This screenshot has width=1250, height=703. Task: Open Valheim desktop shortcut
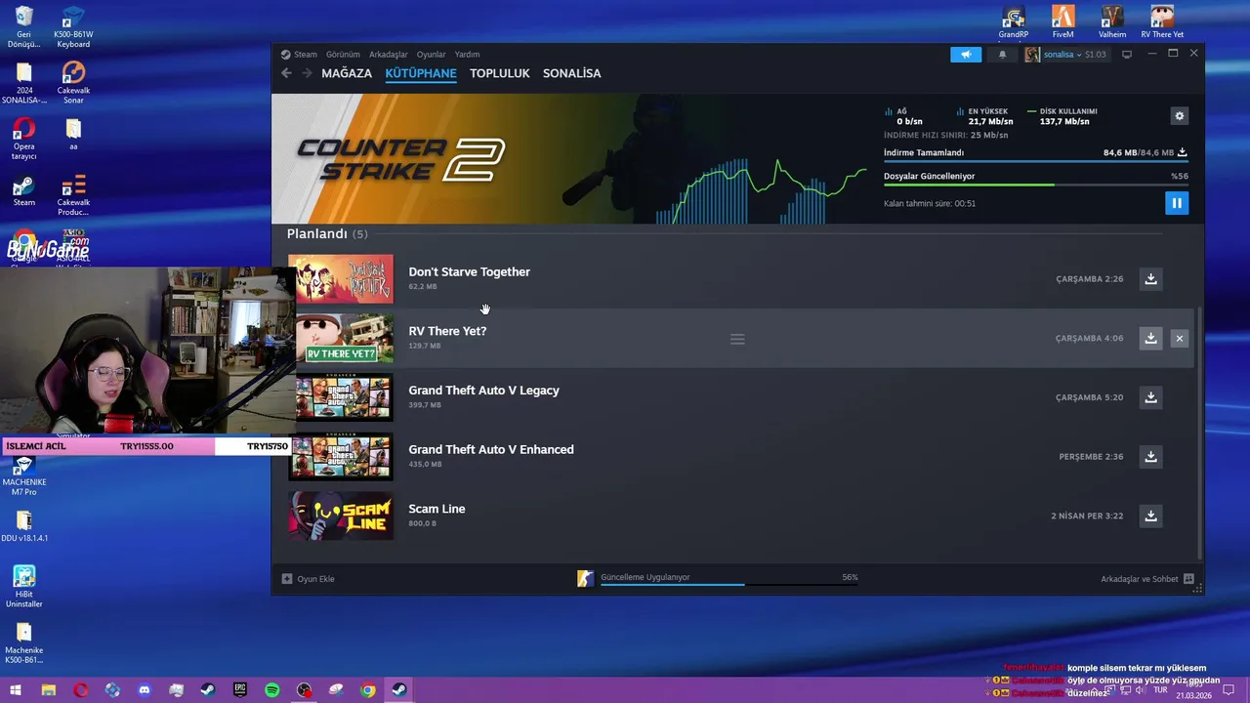coord(1112,21)
